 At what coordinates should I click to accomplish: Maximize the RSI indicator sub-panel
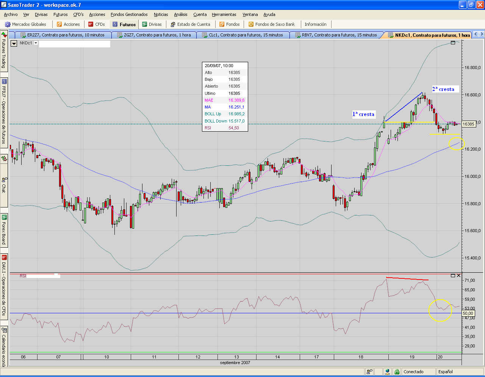(453, 276)
